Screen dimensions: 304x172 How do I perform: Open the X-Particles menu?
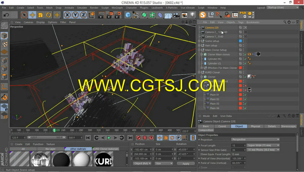172,8
